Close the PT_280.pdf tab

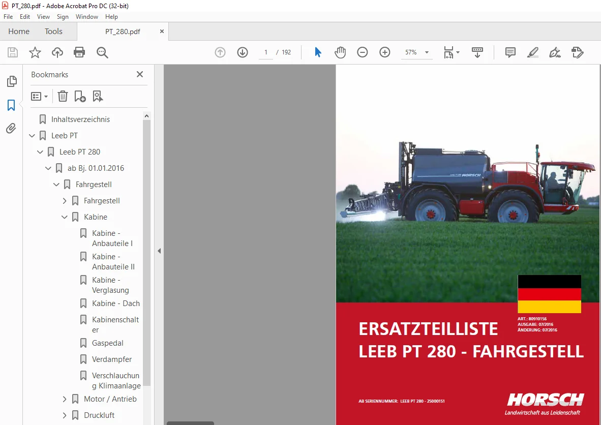(x=162, y=32)
